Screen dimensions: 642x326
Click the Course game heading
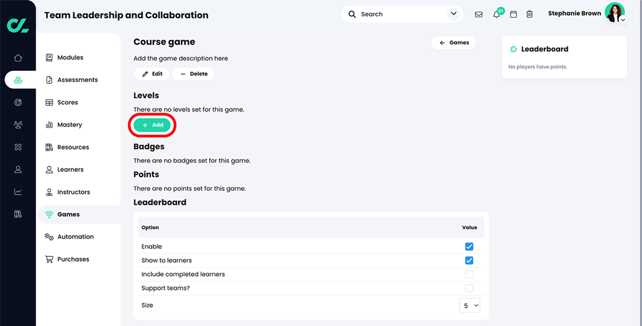click(x=164, y=42)
